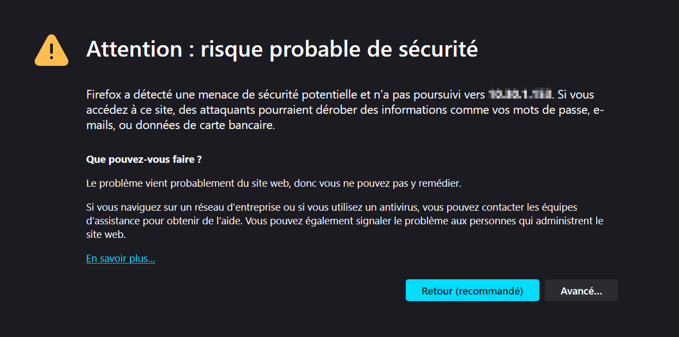Screen dimensions: 679x337
Task: Click the yellow warning triangle icon
Action: [x=51, y=51]
